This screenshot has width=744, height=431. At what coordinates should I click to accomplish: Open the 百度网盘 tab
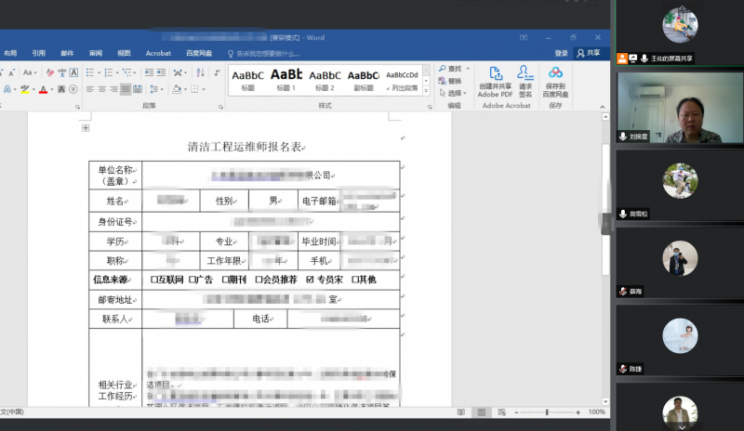pyautogui.click(x=199, y=53)
